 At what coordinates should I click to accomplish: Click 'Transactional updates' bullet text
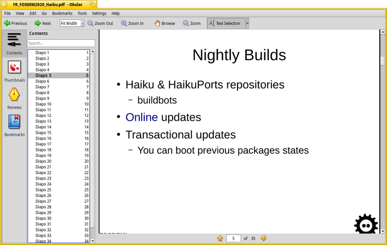point(180,135)
